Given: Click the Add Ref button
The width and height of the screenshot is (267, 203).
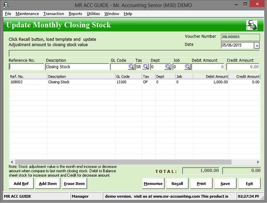Looking at the screenshot, I should [21, 184].
